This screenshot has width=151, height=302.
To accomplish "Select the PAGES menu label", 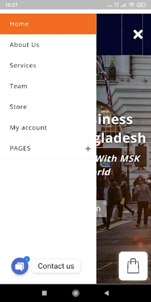I will [20, 148].
